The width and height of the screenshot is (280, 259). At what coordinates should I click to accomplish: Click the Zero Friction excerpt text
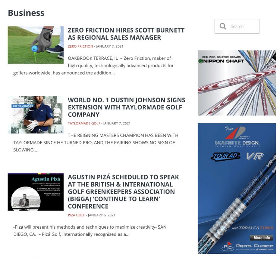point(93,65)
